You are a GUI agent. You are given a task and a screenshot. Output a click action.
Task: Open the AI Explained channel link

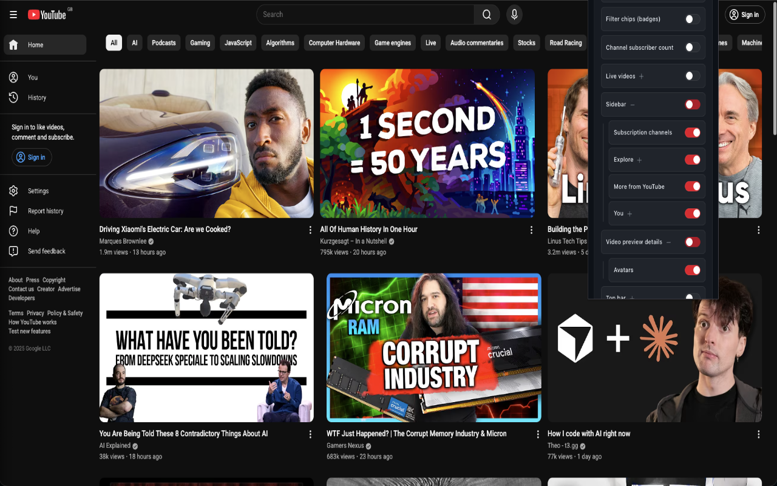pyautogui.click(x=115, y=445)
